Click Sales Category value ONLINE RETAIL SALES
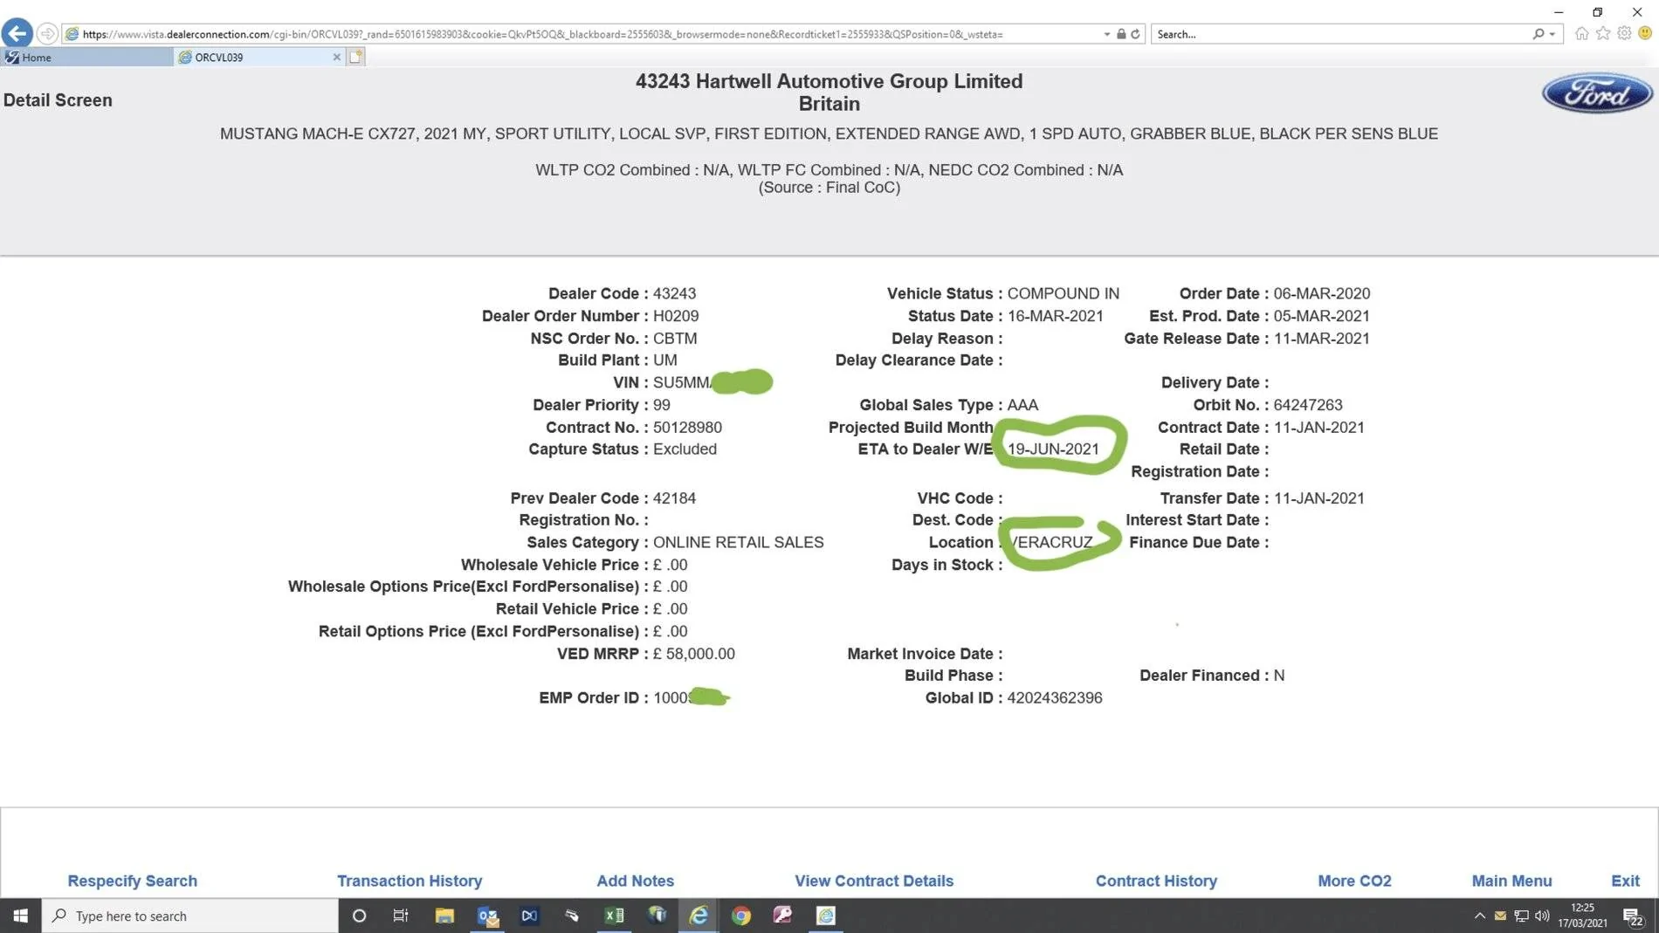The width and height of the screenshot is (1659, 933). coord(738,543)
